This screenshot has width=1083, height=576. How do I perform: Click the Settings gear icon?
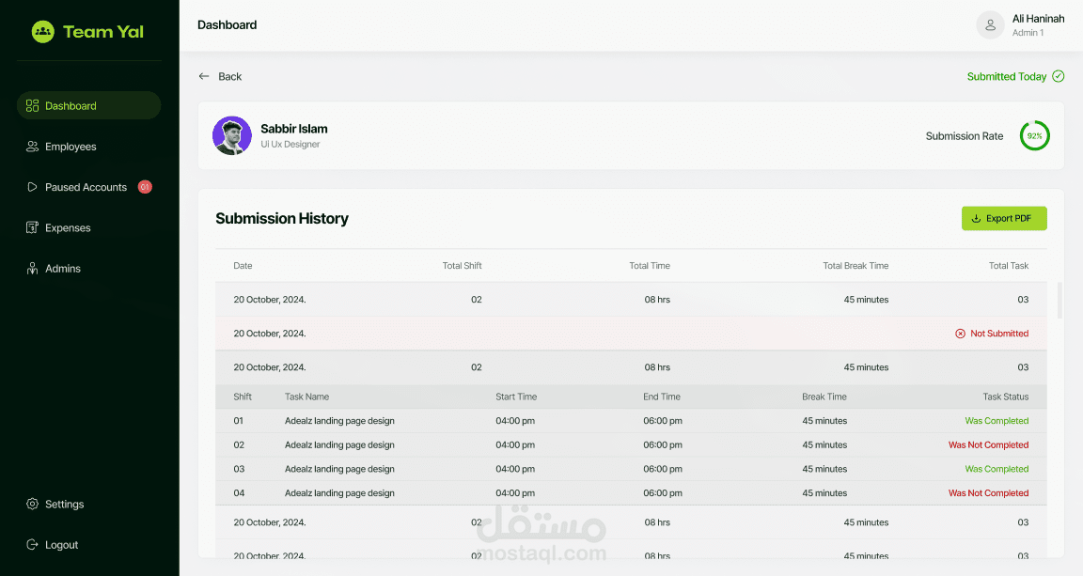point(33,505)
